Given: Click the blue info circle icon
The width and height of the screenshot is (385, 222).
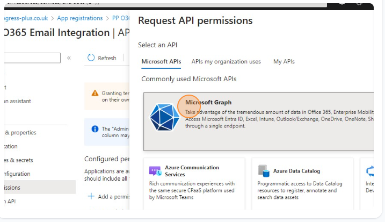Looking at the screenshot, I should [95, 129].
